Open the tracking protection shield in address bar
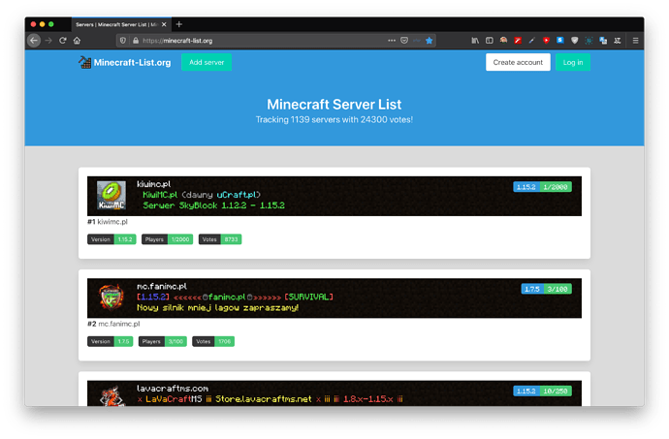The width and height of the screenshot is (669, 439). pos(123,41)
